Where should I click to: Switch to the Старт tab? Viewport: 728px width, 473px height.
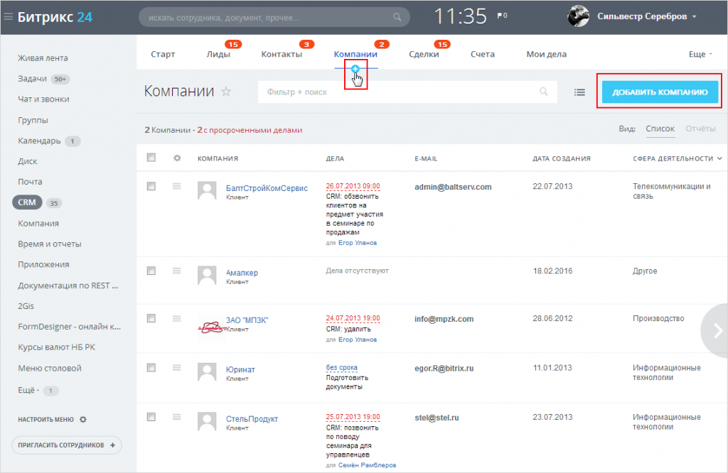pyautogui.click(x=163, y=54)
